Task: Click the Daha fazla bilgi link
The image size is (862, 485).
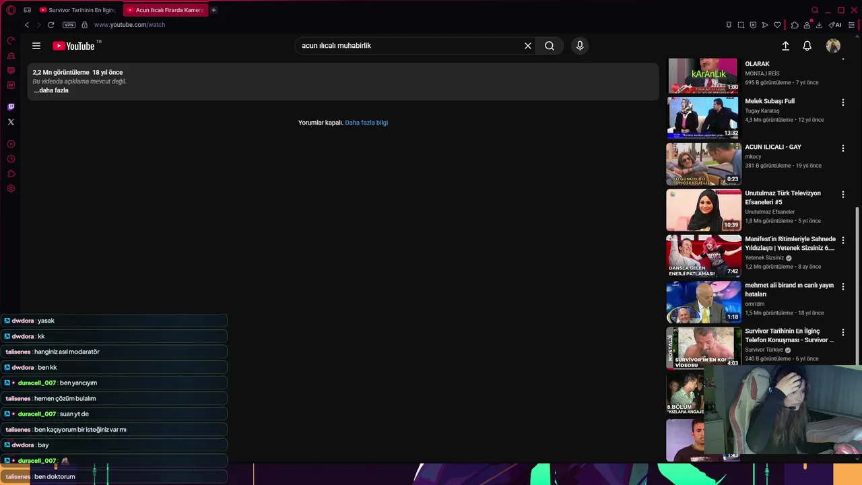Action: [366, 123]
